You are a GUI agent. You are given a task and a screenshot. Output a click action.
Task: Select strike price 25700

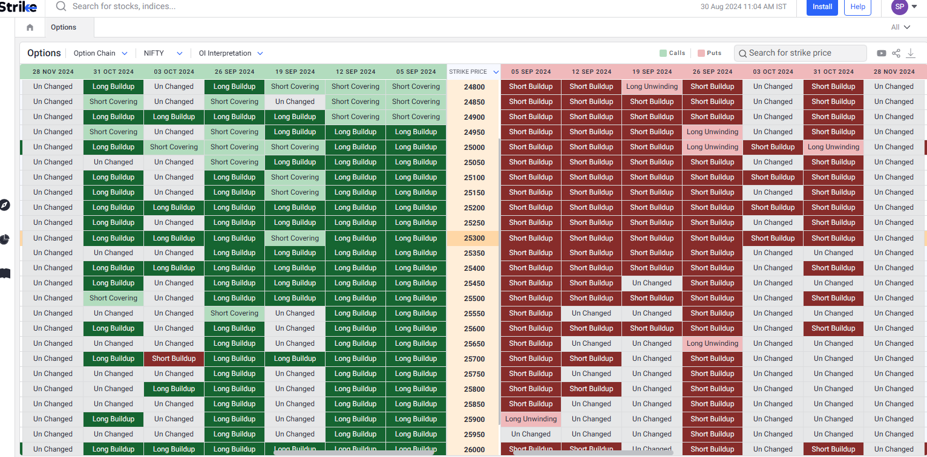(474, 359)
